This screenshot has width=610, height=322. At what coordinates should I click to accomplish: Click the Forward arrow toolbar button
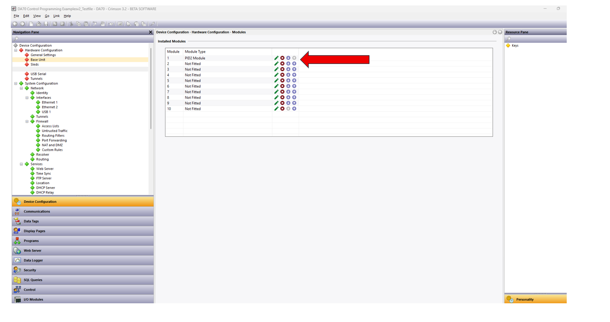point(22,24)
